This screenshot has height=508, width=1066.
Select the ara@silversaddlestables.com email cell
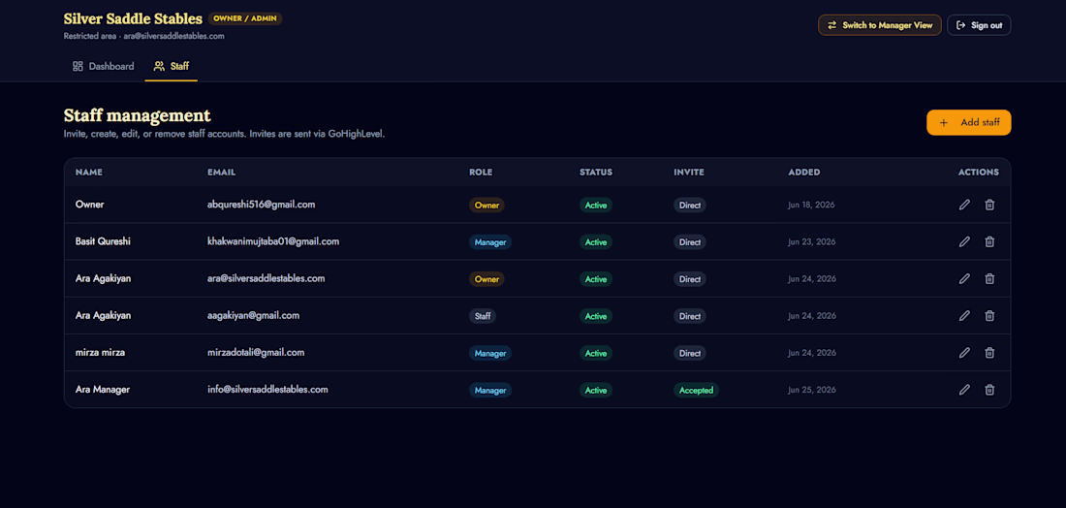pos(266,278)
